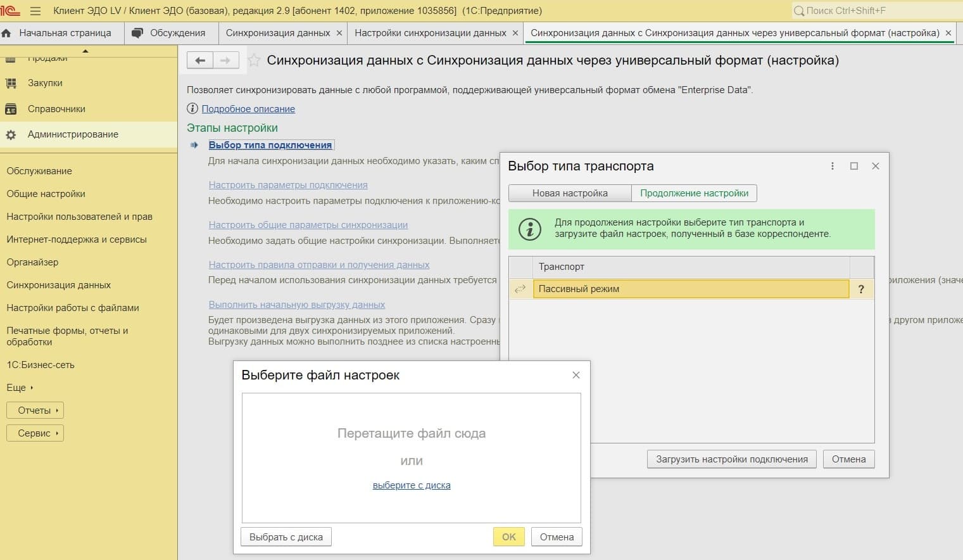Click the 1C logo icon
Screen dimensions: 963x560
pos(10,10)
